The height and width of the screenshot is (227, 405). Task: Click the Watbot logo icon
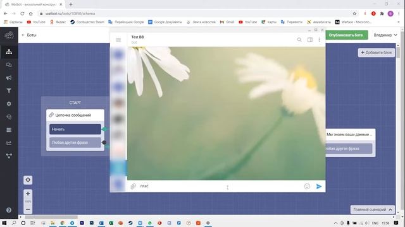[9, 35]
